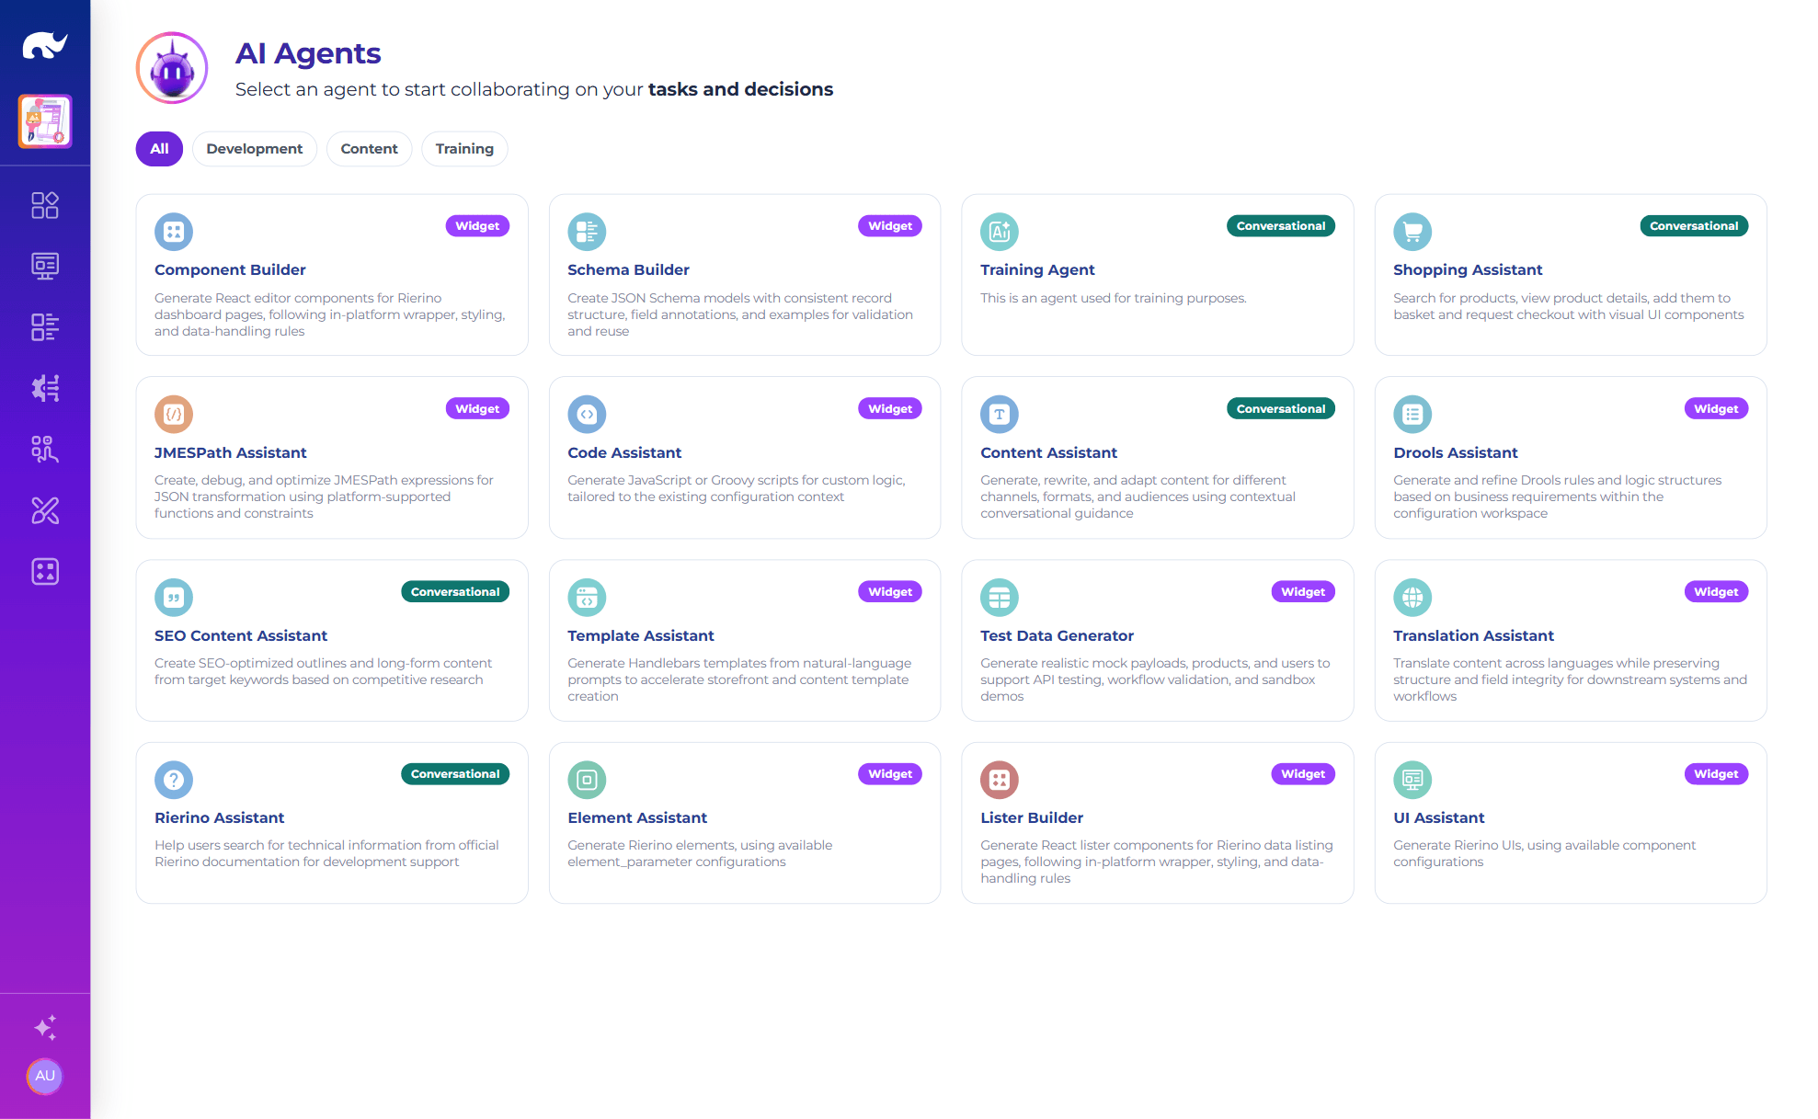Open the SEO Content Assistant agent

point(331,640)
